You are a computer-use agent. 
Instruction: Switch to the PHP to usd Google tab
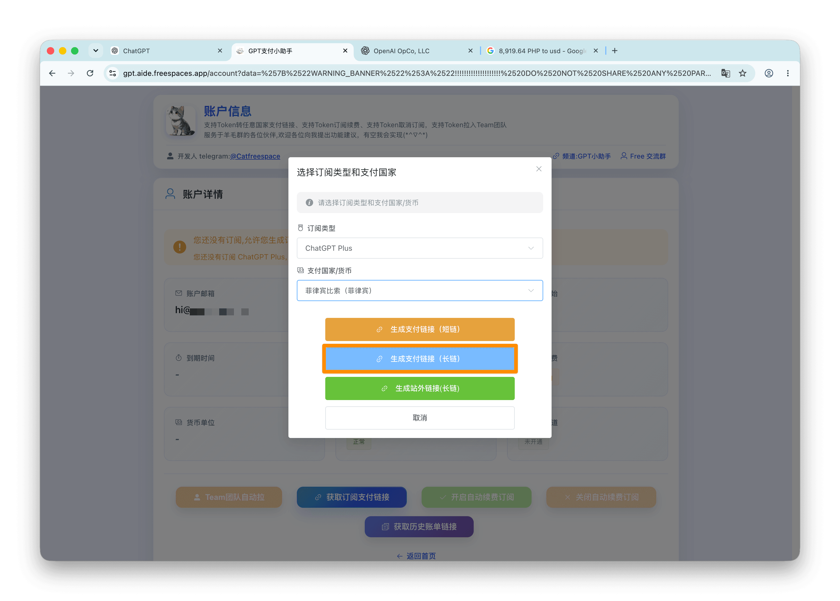pyautogui.click(x=542, y=51)
